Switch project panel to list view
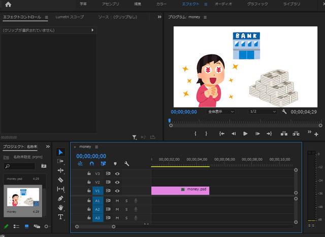The image size is (325, 237). pyautogui.click(x=16, y=226)
